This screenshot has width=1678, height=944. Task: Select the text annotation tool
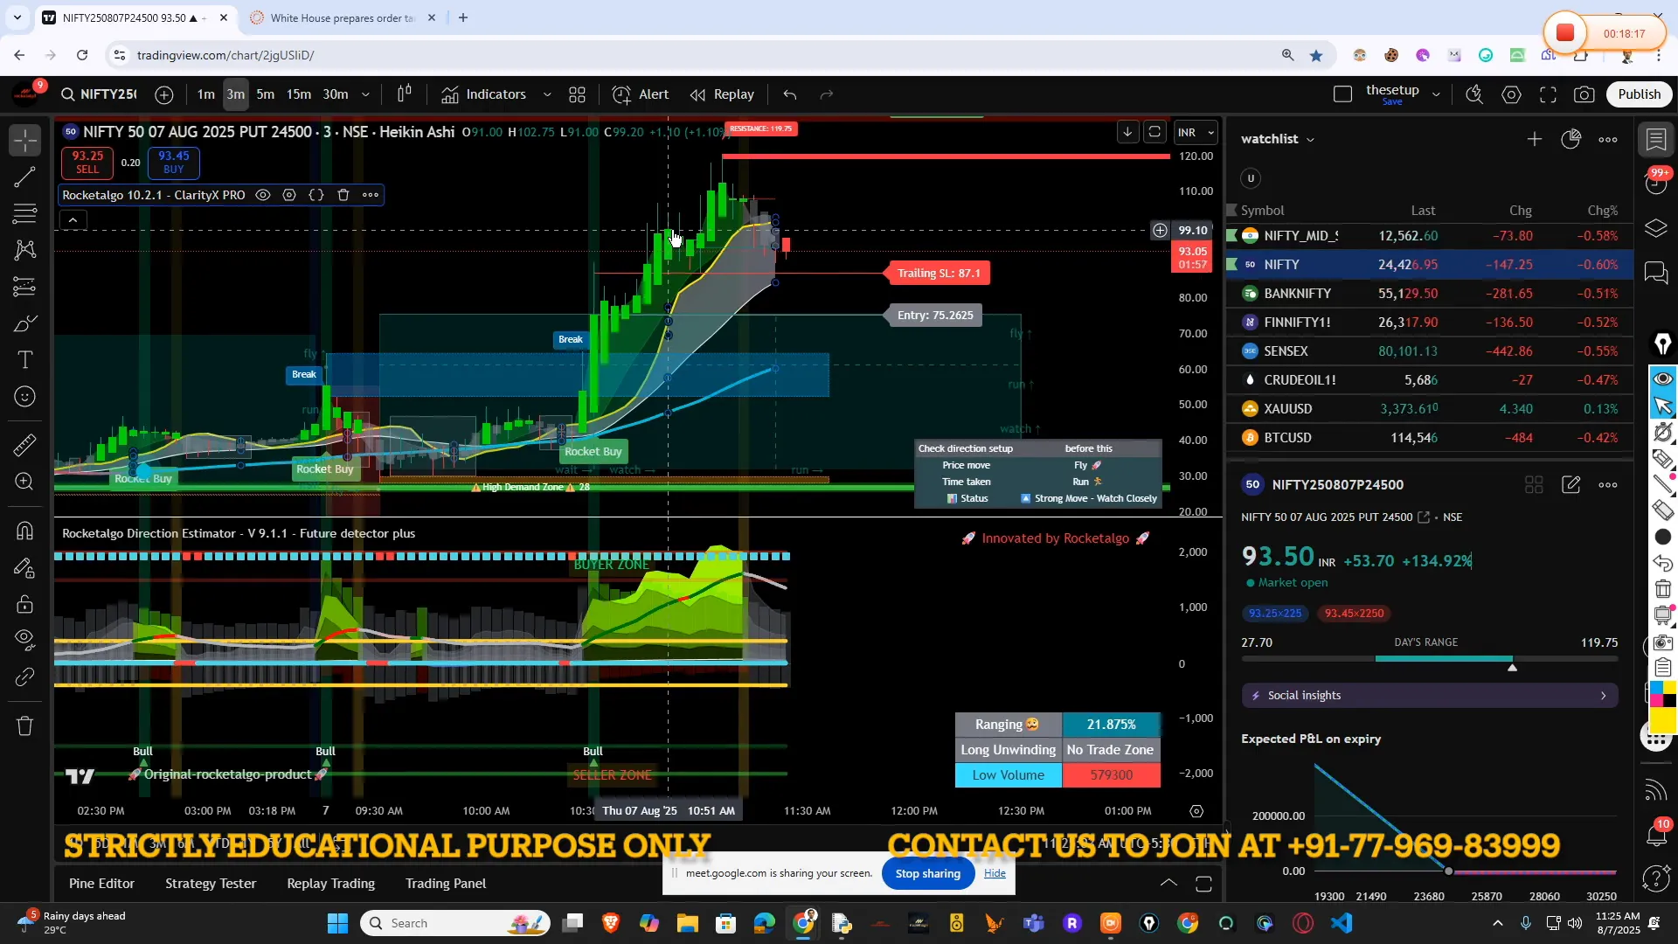(x=25, y=360)
